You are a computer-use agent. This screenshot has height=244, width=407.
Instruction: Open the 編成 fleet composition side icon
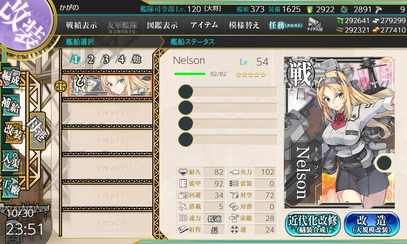tap(11, 79)
